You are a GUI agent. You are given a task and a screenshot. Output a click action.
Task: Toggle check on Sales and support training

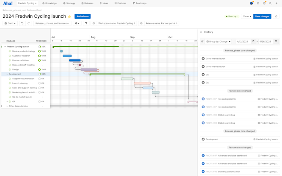10,88
